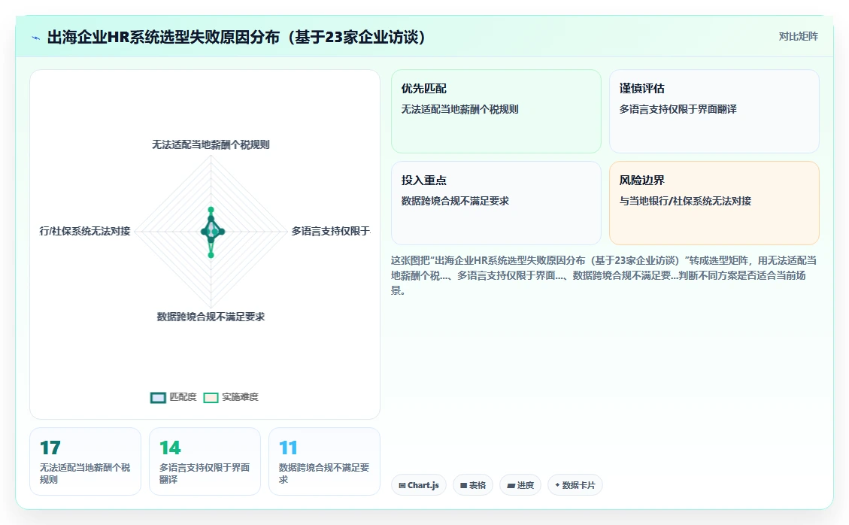Click the icon inside the 进度 chip

[x=511, y=485]
